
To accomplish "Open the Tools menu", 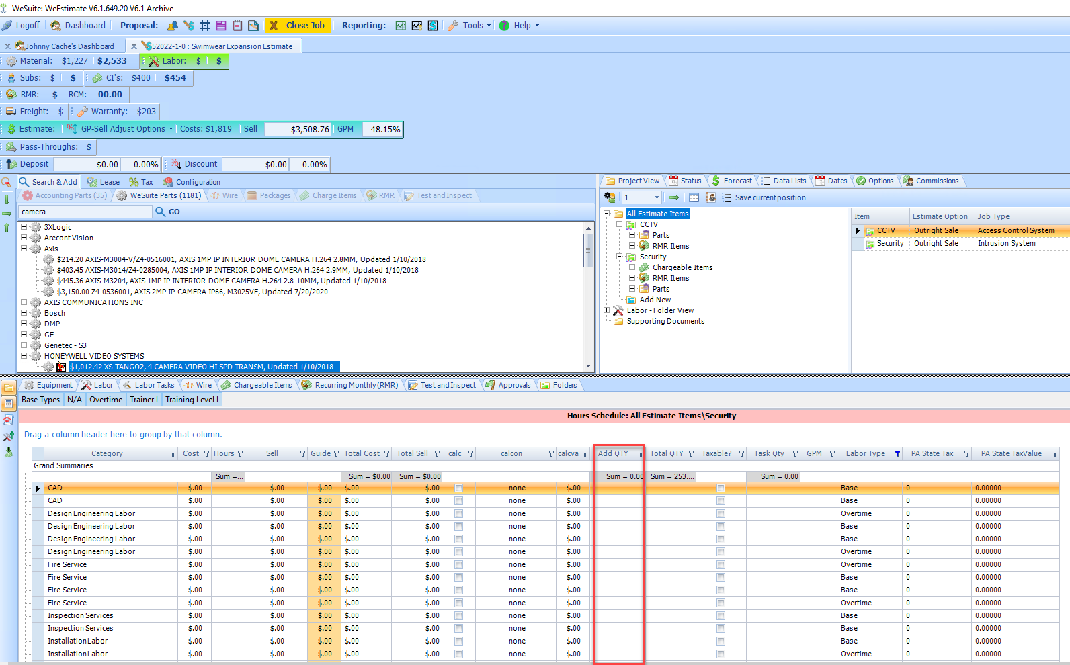I will [470, 26].
